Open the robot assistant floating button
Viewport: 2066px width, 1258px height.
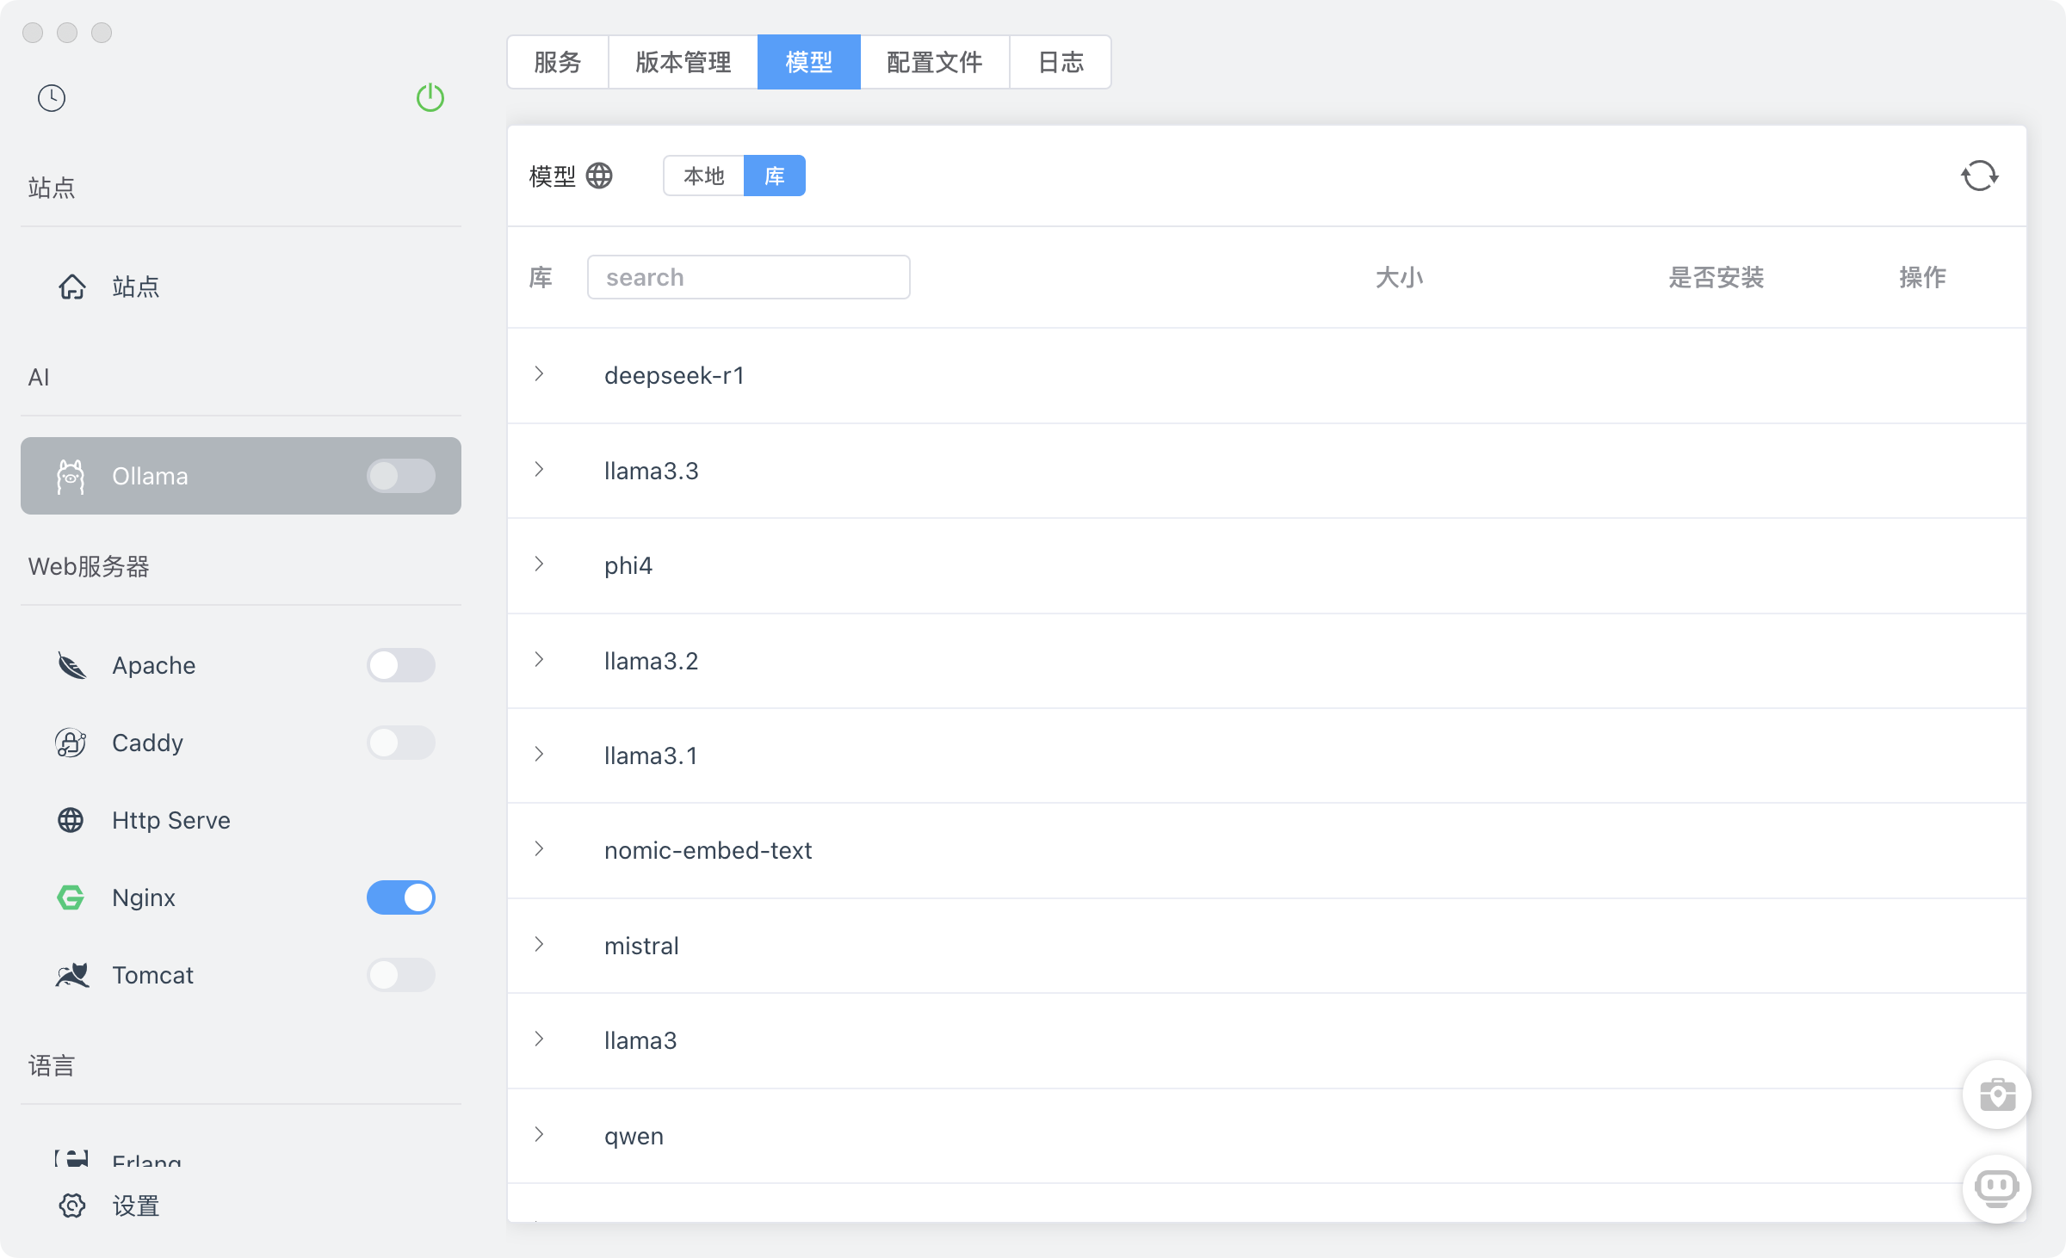coord(1997,1188)
